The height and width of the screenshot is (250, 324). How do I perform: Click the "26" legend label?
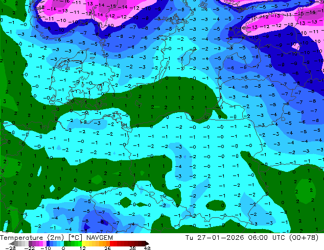click(107, 248)
